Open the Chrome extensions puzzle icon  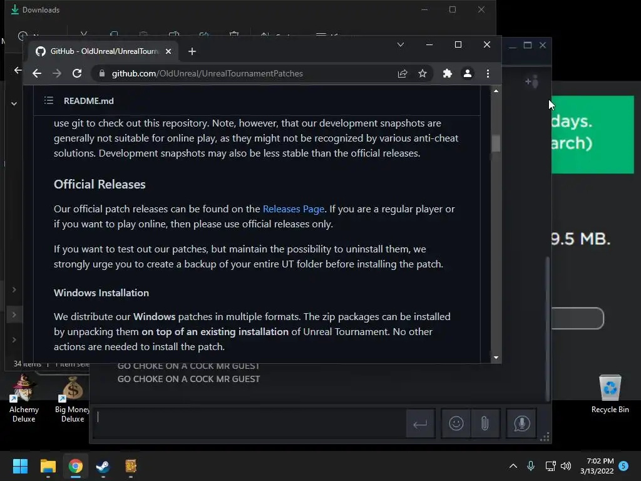tap(447, 74)
